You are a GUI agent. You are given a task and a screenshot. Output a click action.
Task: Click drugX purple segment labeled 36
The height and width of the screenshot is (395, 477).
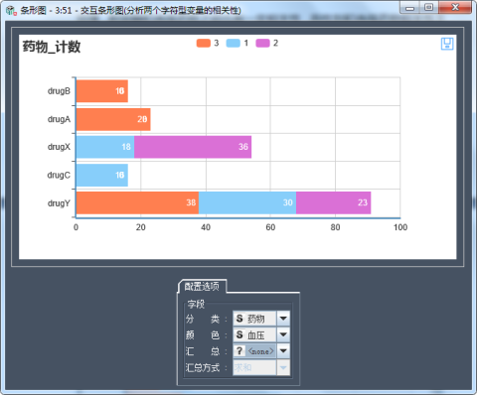(193, 147)
